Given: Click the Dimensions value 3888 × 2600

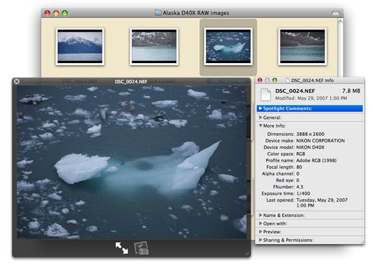Looking at the screenshot, I should coord(310,134).
